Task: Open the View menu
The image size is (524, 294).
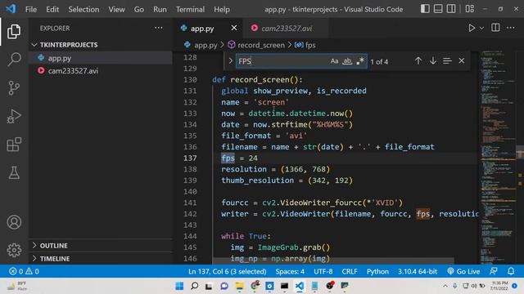Action: tap(116, 9)
